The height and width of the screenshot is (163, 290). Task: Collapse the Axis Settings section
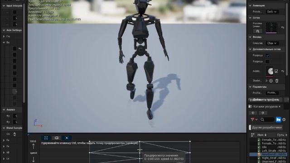pyautogui.click(x=4, y=30)
